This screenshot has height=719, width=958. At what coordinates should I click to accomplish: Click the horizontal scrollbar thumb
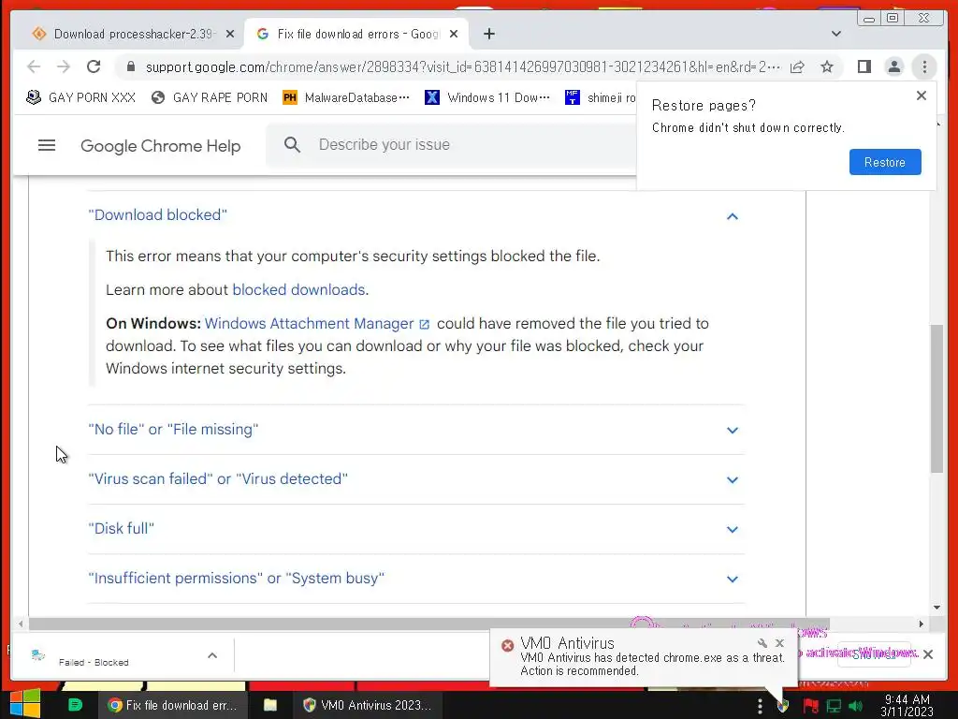428,624
